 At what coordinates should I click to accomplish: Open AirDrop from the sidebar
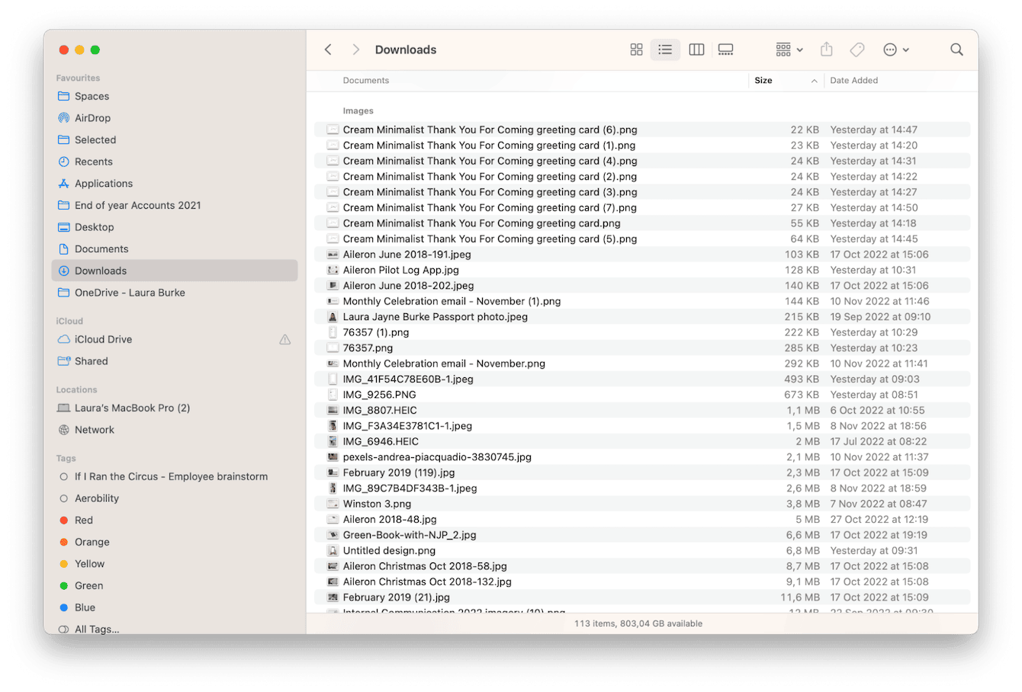[95, 117]
